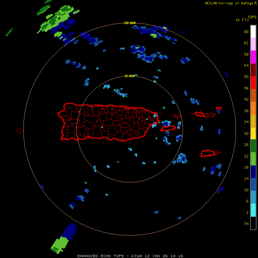This screenshot has width=258, height=258.
Task: Click the '50 NMI' range ring label
Action: (x=130, y=76)
